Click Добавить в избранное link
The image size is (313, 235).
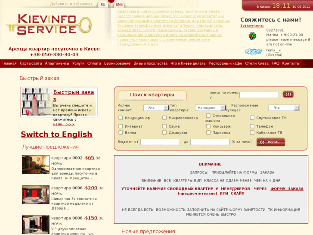coord(71,4)
